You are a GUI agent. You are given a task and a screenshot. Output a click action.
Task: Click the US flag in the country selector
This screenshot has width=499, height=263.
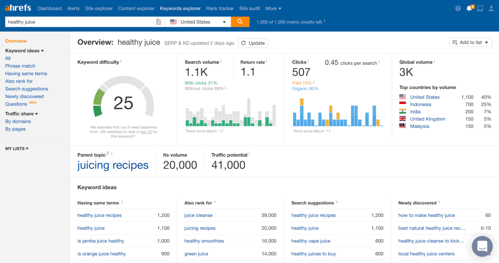click(174, 22)
